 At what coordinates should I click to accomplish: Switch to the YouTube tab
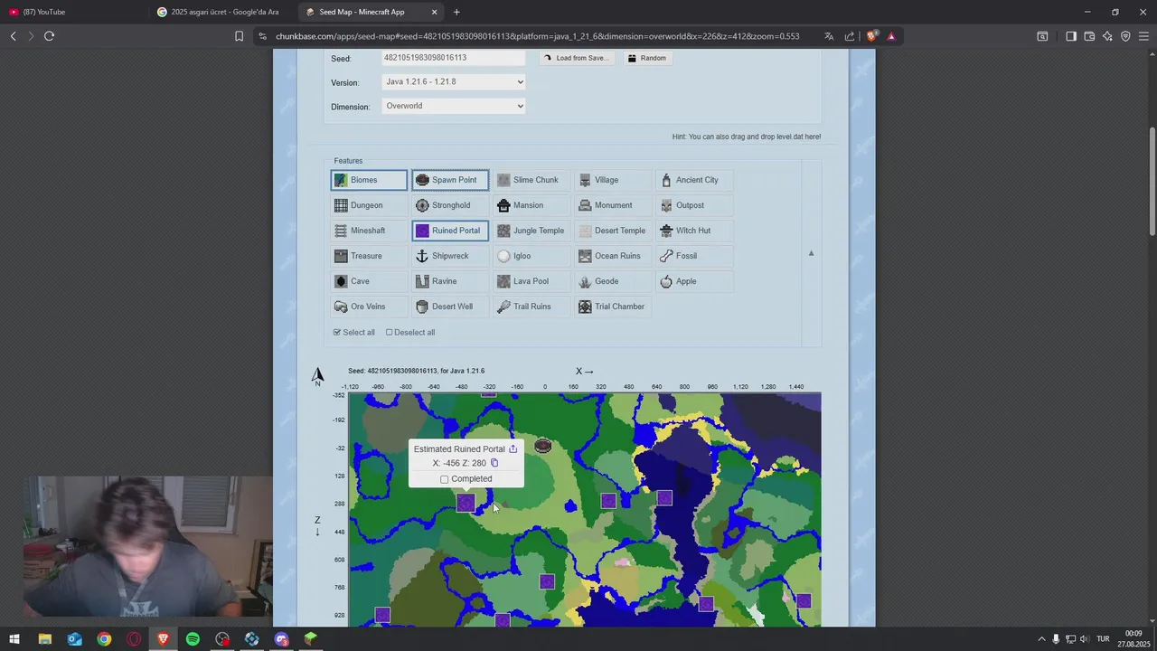click(x=72, y=12)
